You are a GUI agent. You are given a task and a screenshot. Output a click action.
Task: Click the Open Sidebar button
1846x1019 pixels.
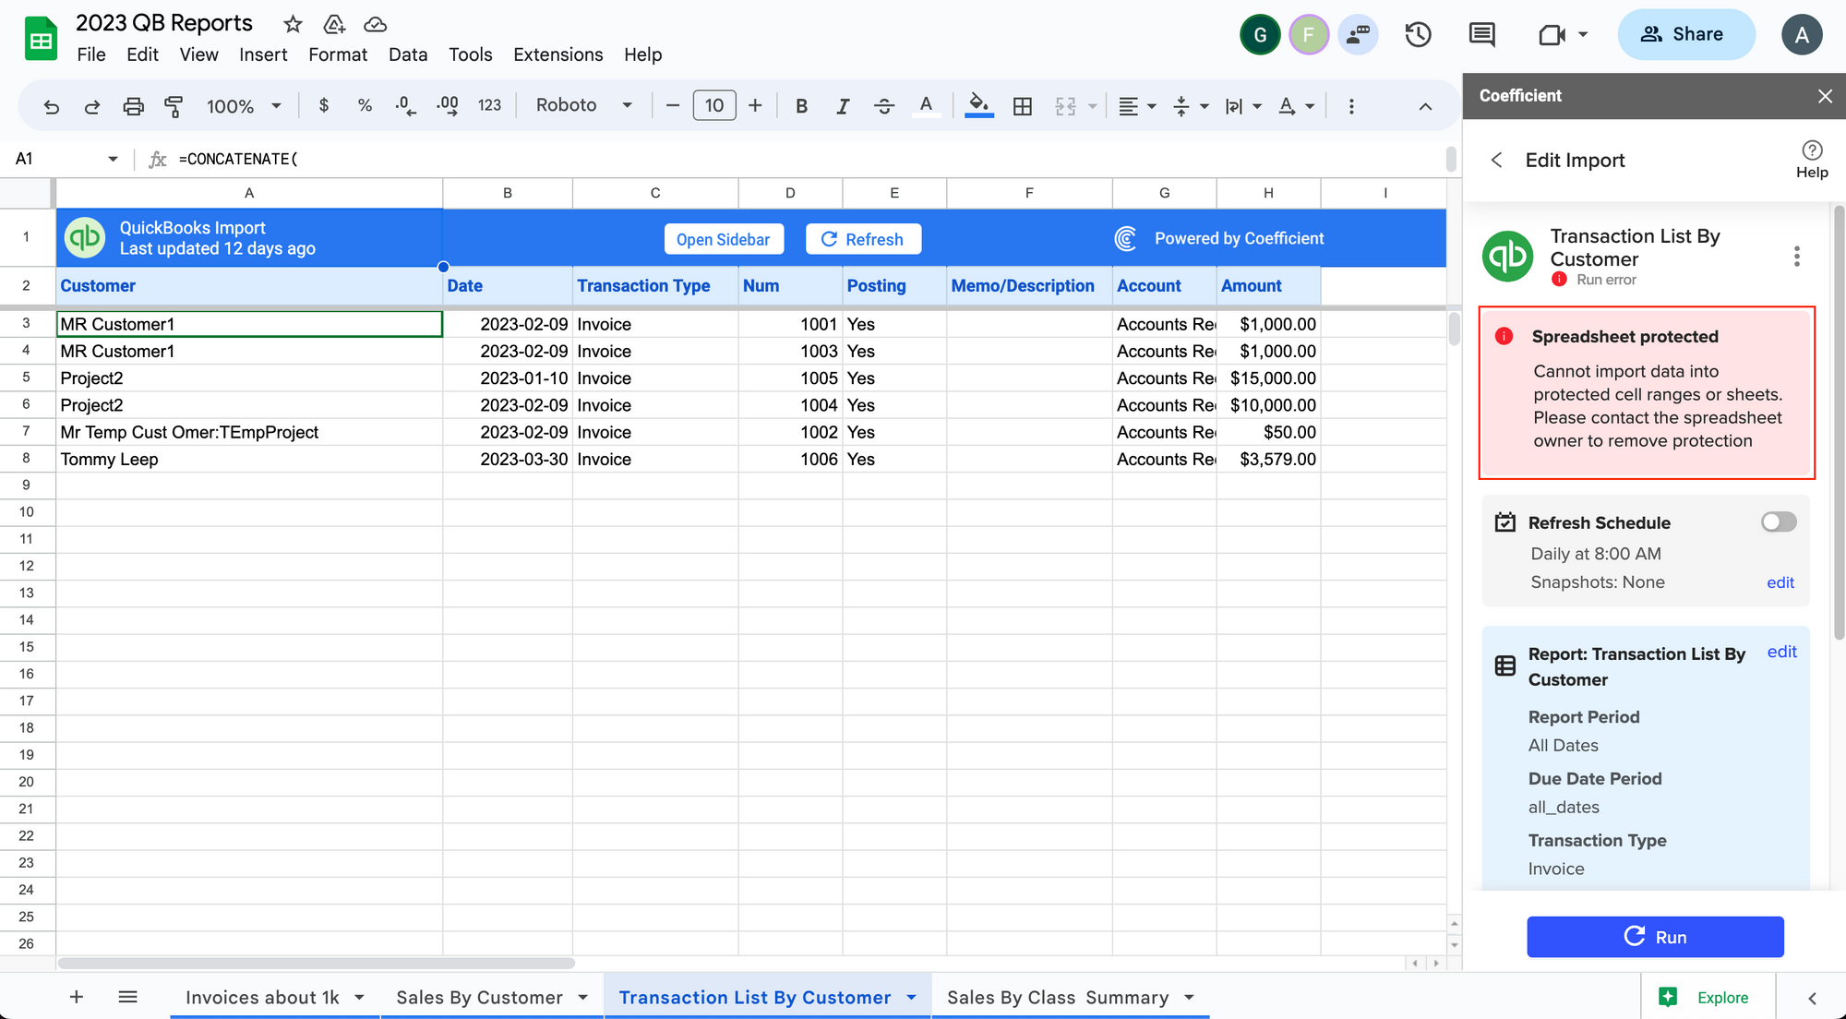(724, 239)
